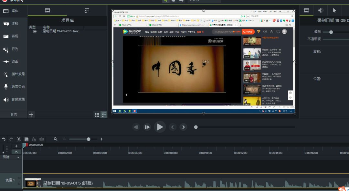
Task: Click the large Play button
Action: coord(160,127)
